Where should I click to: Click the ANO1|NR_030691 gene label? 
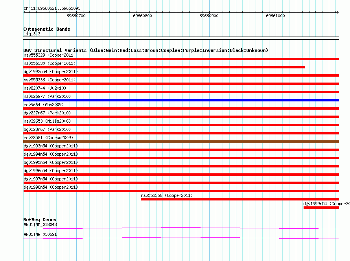(x=40, y=234)
